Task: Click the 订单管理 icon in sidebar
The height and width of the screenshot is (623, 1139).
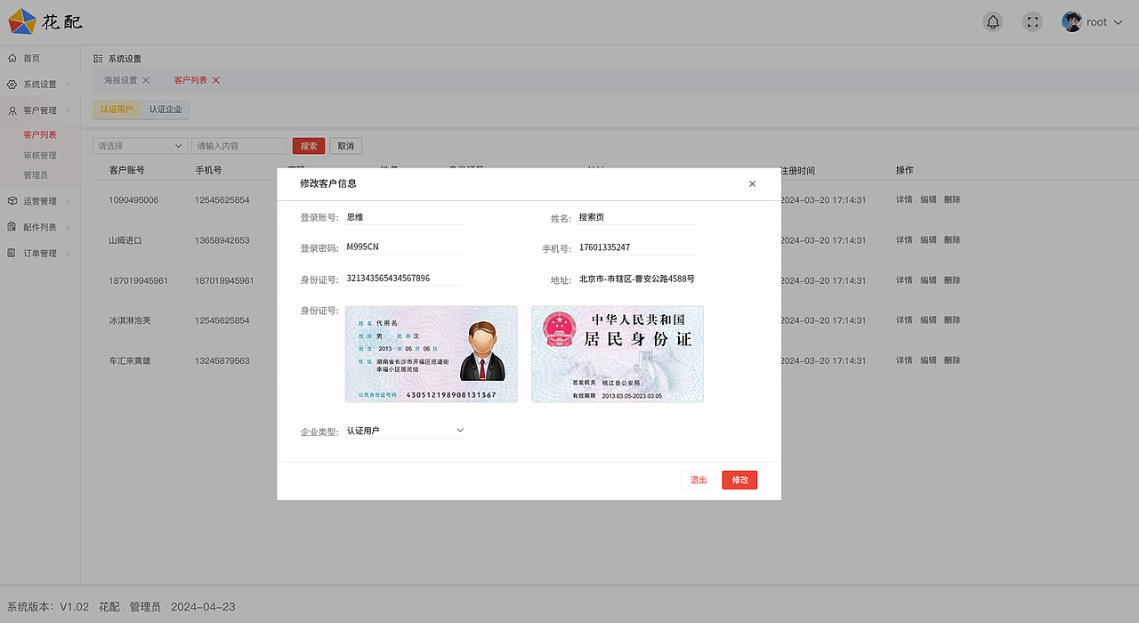Action: pos(12,254)
